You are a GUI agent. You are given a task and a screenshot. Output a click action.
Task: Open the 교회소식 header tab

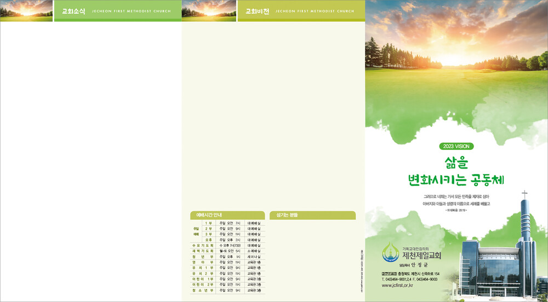[x=73, y=11]
